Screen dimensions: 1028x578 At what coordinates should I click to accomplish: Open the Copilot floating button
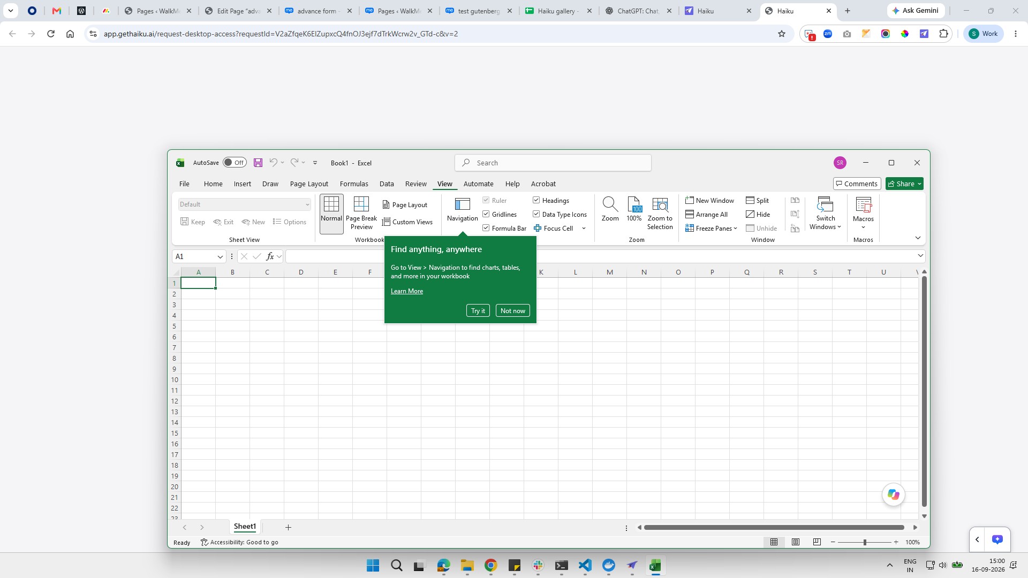click(893, 495)
